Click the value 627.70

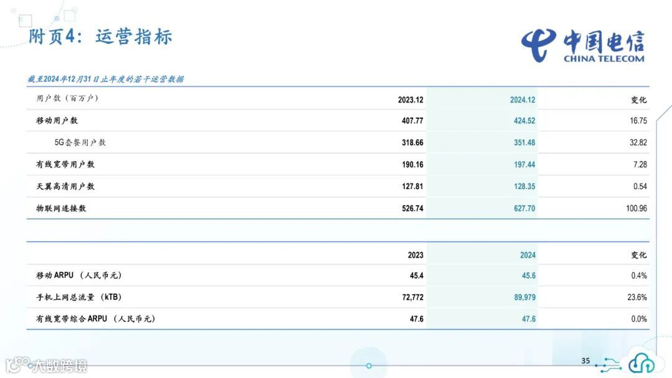(x=525, y=208)
